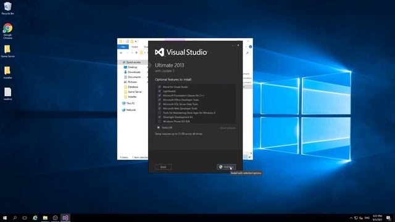
Task: Uncheck the LightSwitch feature
Action: click(159, 91)
